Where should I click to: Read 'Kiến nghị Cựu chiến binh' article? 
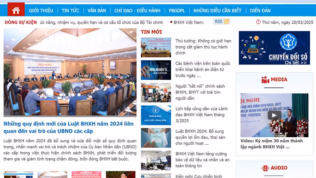199,176
